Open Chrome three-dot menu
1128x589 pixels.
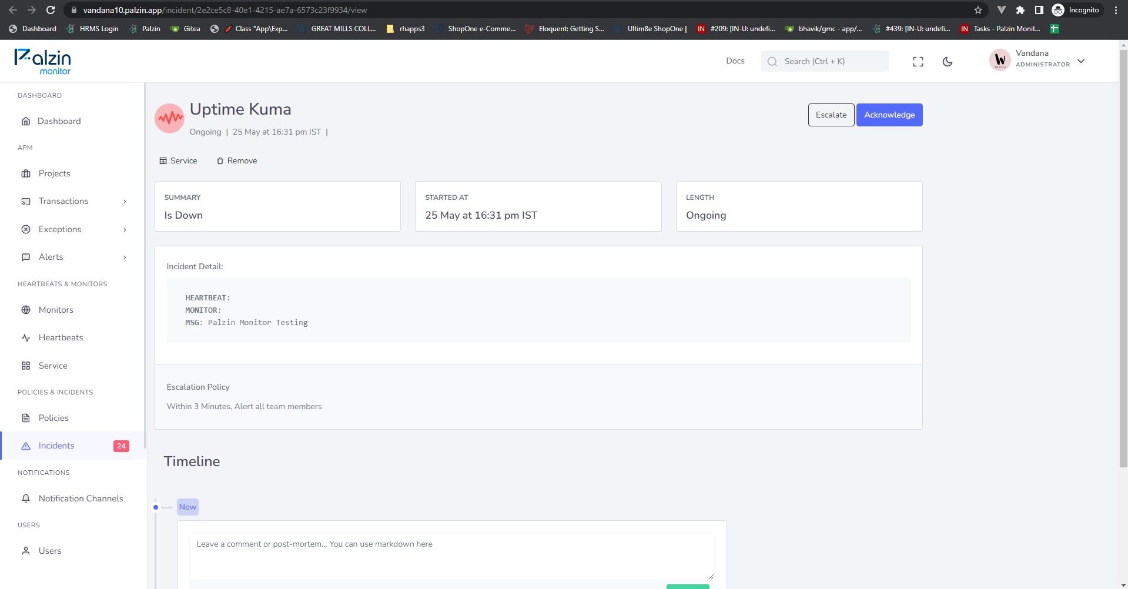point(1116,10)
